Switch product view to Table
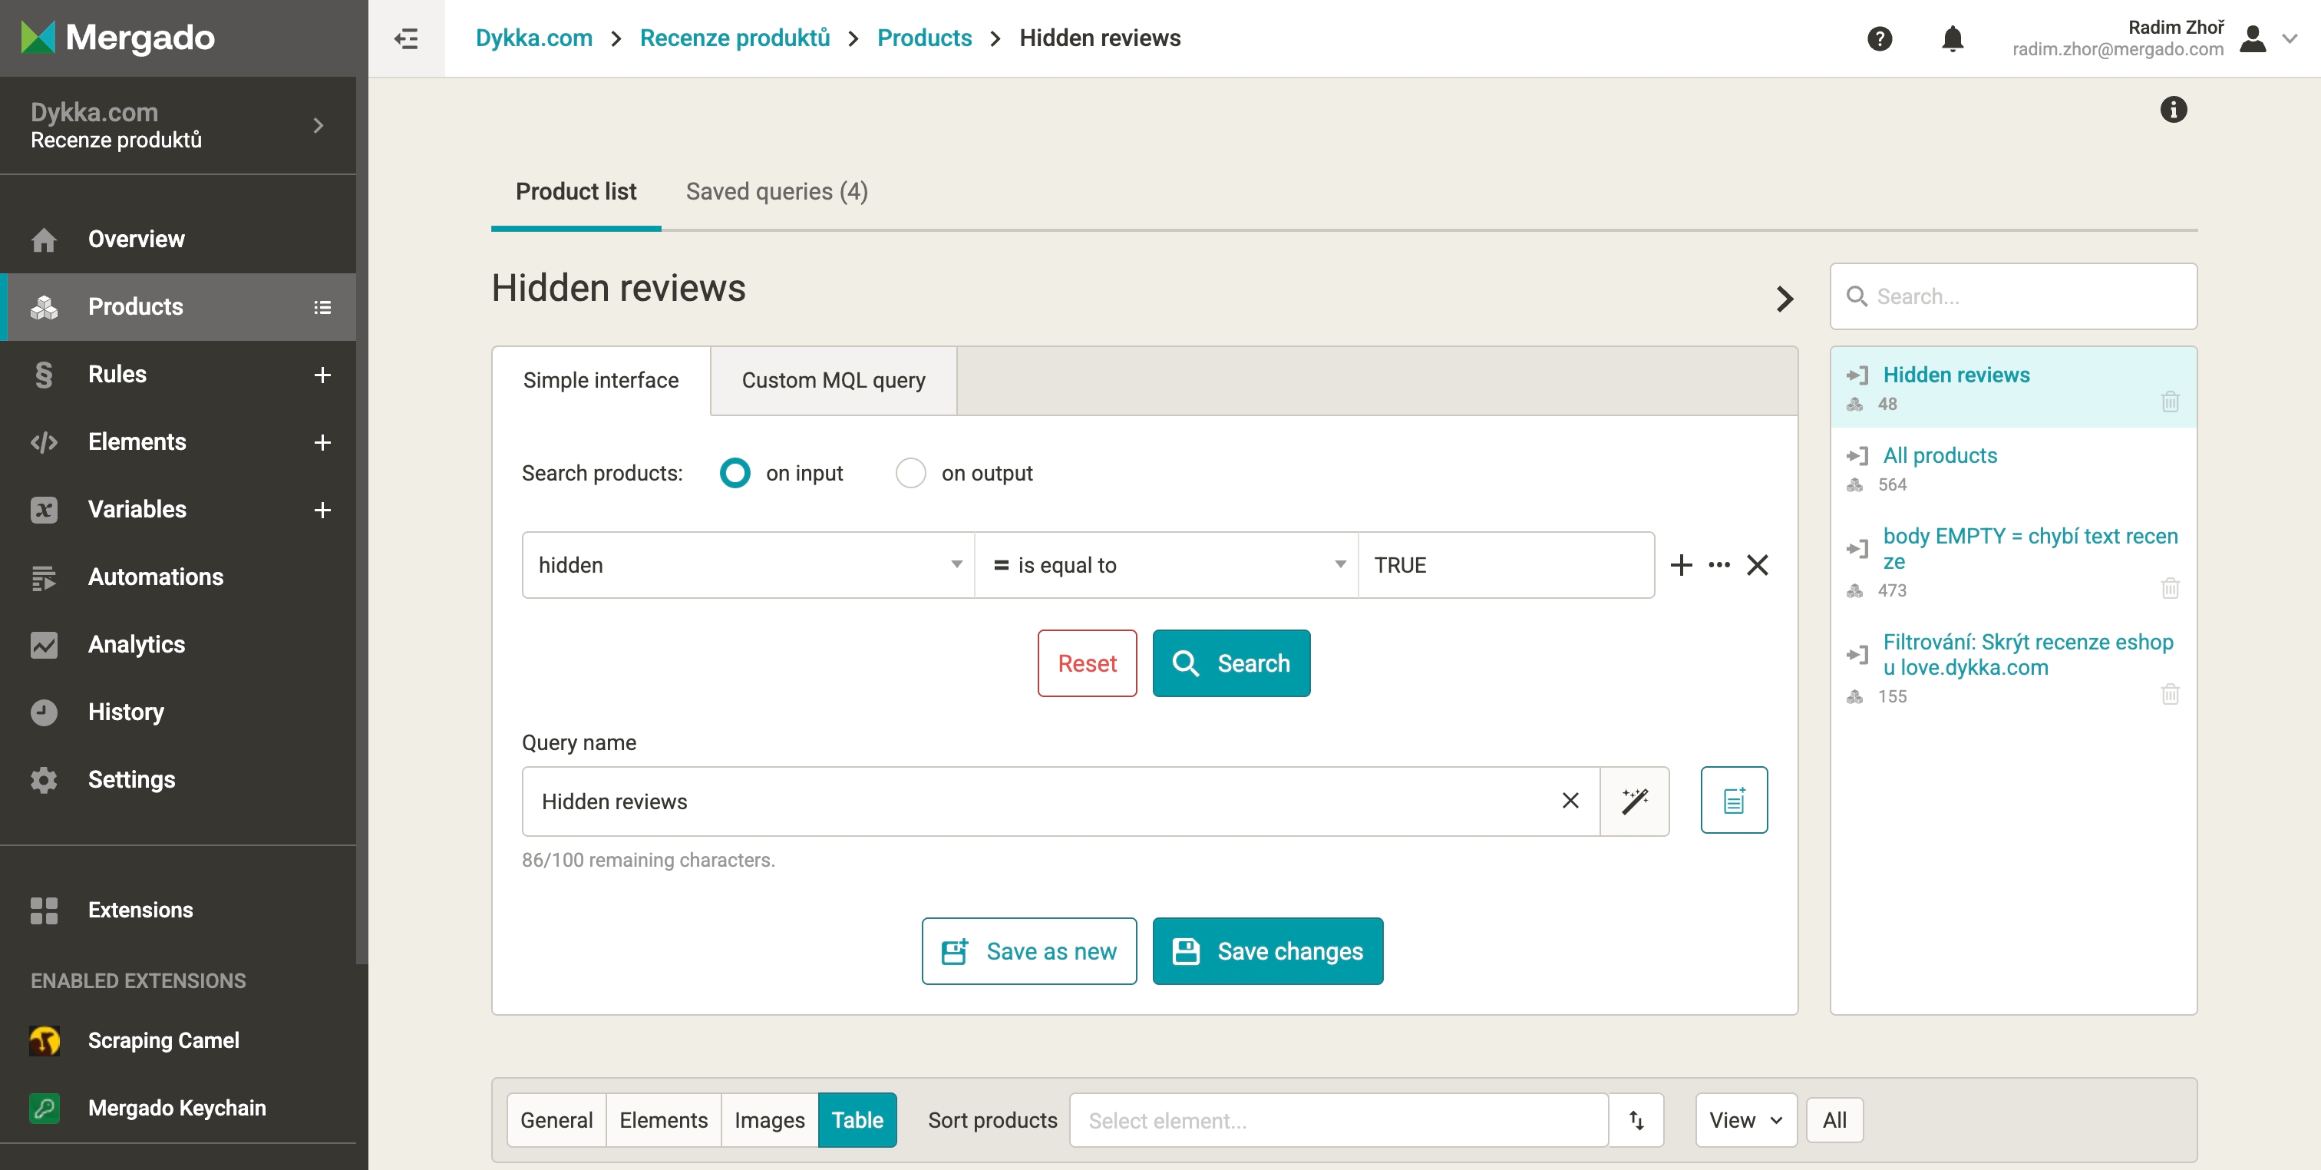The image size is (2321, 1170). (857, 1120)
